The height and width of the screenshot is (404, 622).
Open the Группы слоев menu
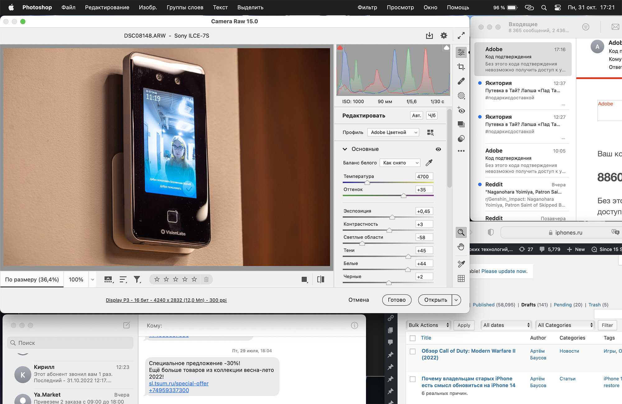point(185,7)
